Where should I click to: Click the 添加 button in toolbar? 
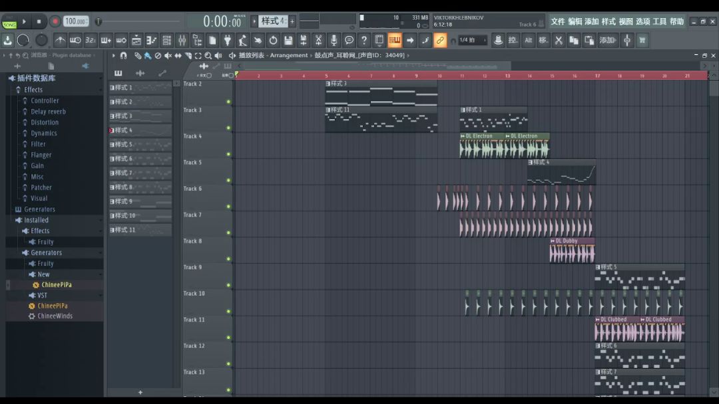(x=607, y=41)
